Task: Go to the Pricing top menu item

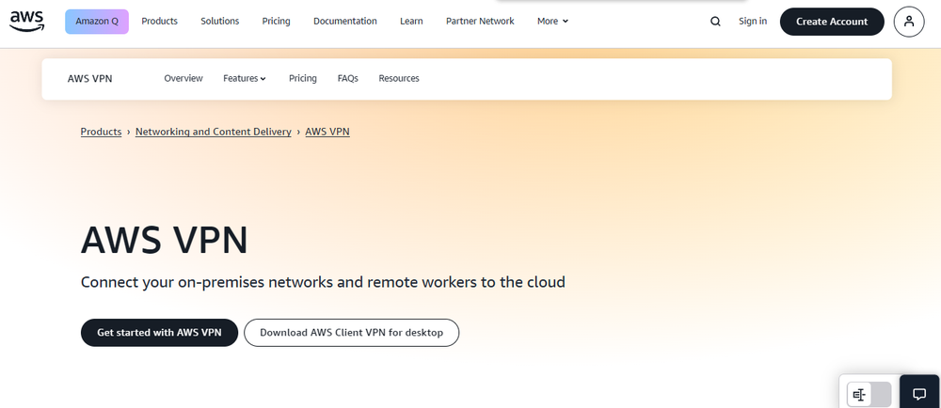Action: [x=276, y=22]
